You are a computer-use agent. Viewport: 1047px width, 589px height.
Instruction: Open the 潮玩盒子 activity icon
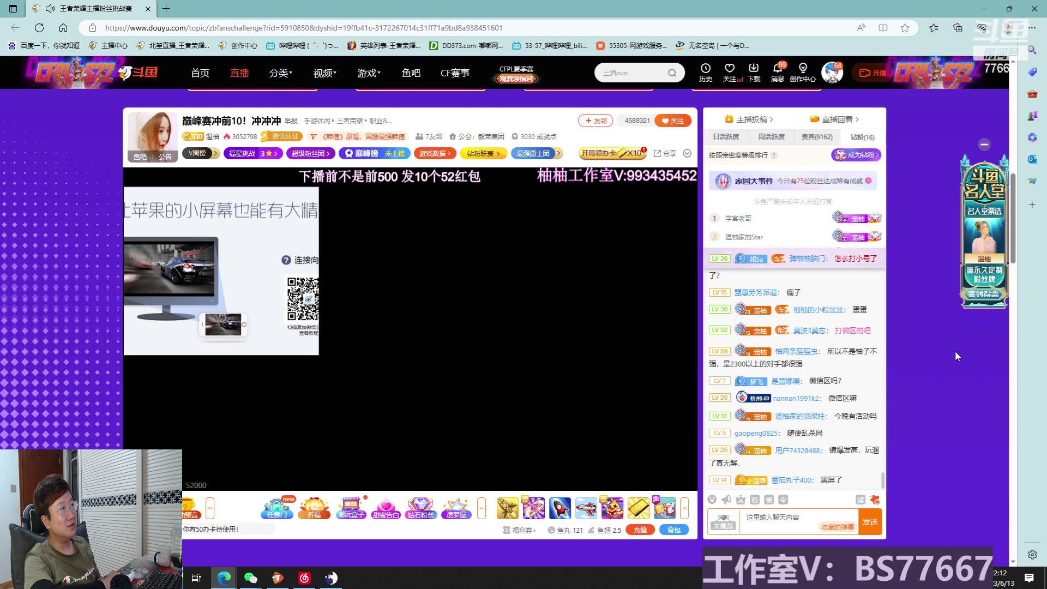[351, 508]
